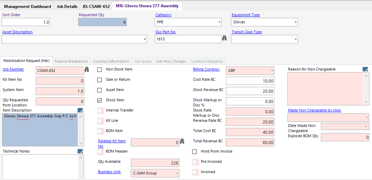This screenshot has width=372, height=180.
Task: Click binoculars icon beside Related Kit Item No
Action: tap(182, 142)
